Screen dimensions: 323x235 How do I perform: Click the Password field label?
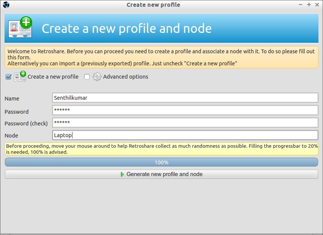[17, 112]
